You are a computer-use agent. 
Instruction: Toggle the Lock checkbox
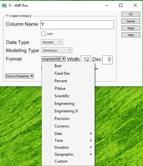click(43, 34)
